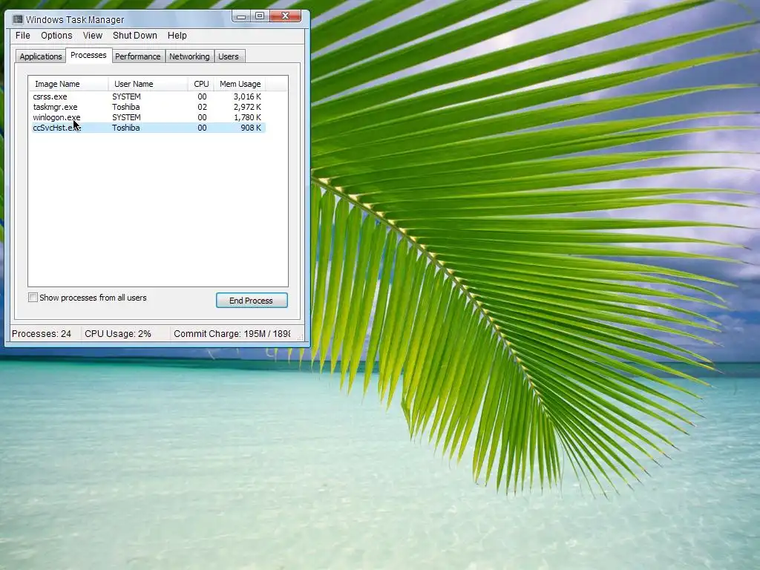This screenshot has width=760, height=570.
Task: Click the 3,016 K memory value
Action: coord(247,96)
